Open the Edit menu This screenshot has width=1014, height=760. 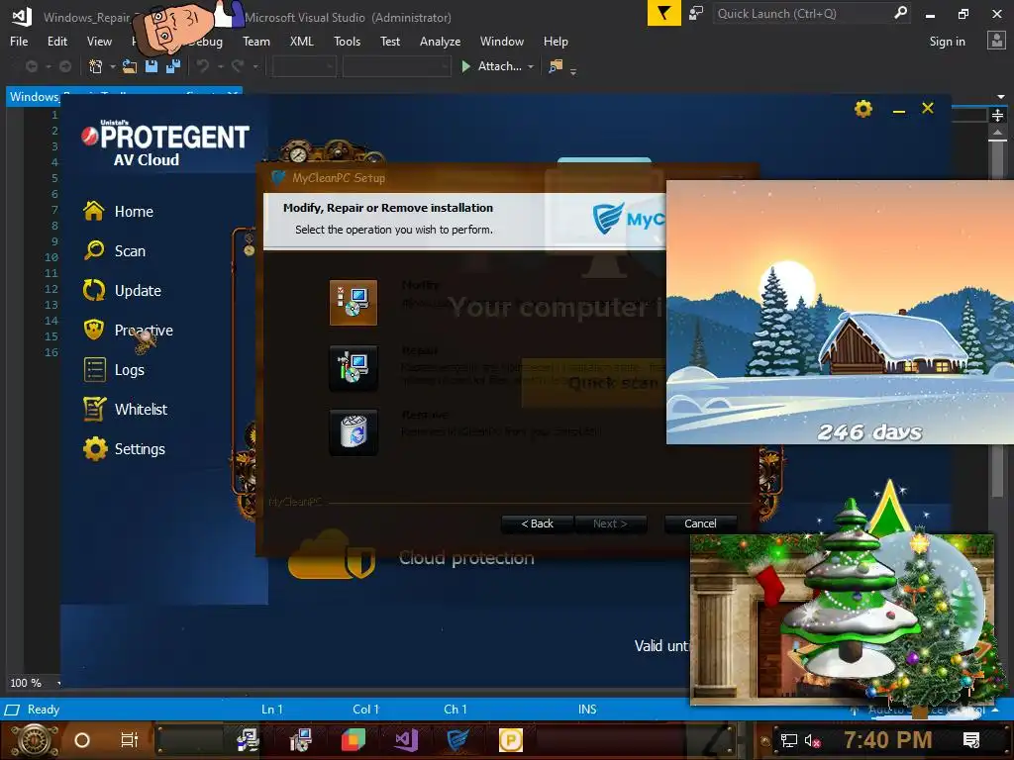[x=56, y=42]
